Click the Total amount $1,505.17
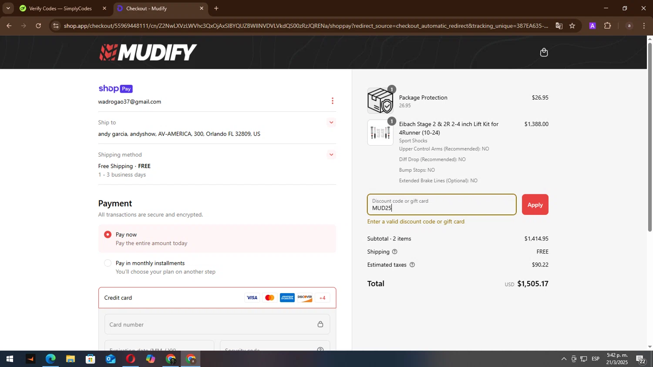 pyautogui.click(x=532, y=284)
